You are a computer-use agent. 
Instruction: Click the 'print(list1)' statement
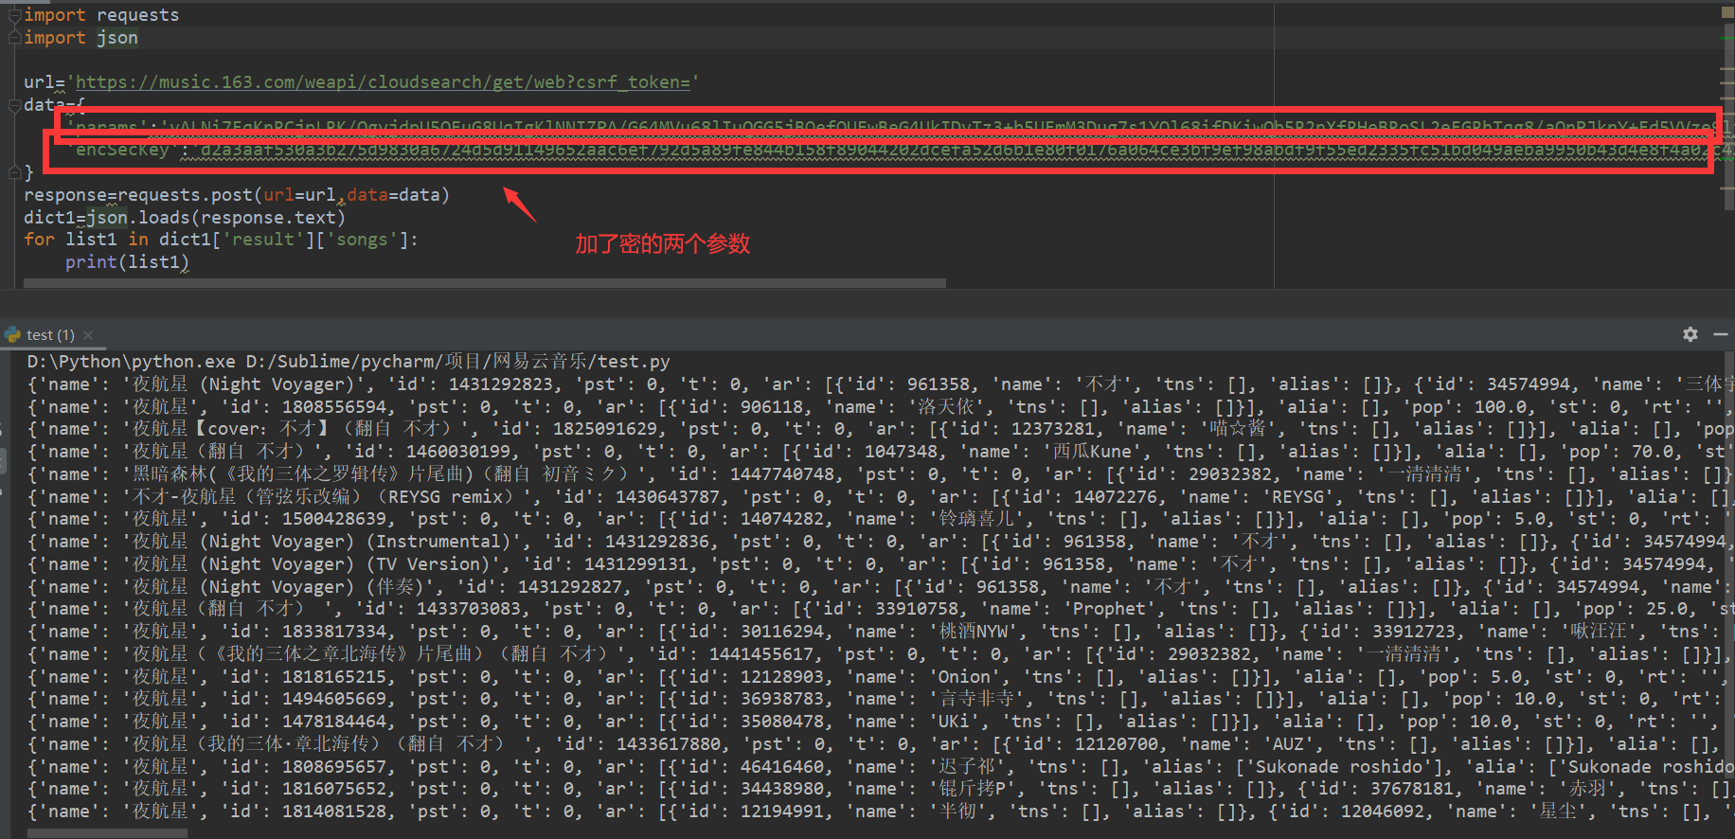click(127, 262)
